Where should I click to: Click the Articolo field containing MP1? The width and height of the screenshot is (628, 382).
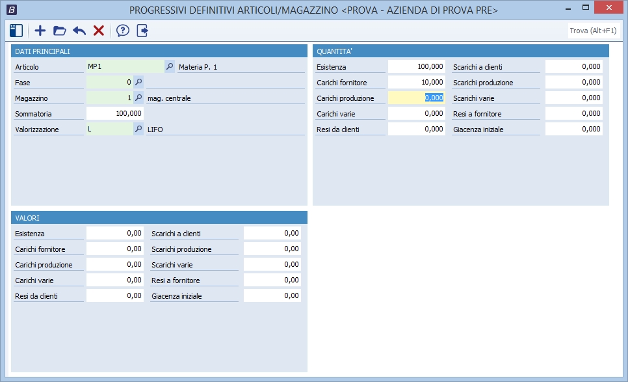click(x=125, y=66)
